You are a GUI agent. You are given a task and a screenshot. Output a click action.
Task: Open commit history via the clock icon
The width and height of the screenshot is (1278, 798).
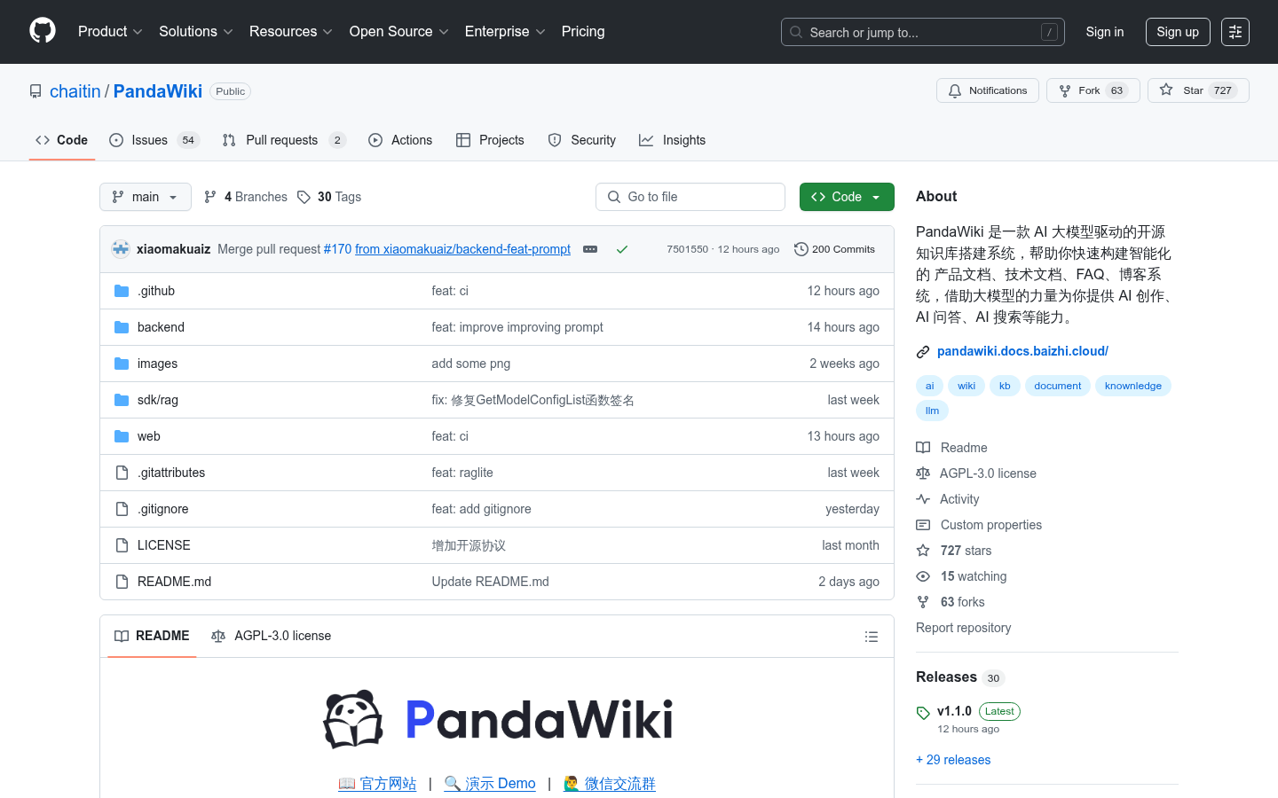tap(801, 249)
